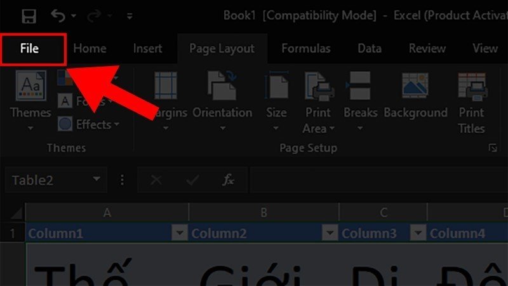Viewport: 508px width, 286px height.
Task: Launch the Page Setup dialog box launcher
Action: (492, 148)
